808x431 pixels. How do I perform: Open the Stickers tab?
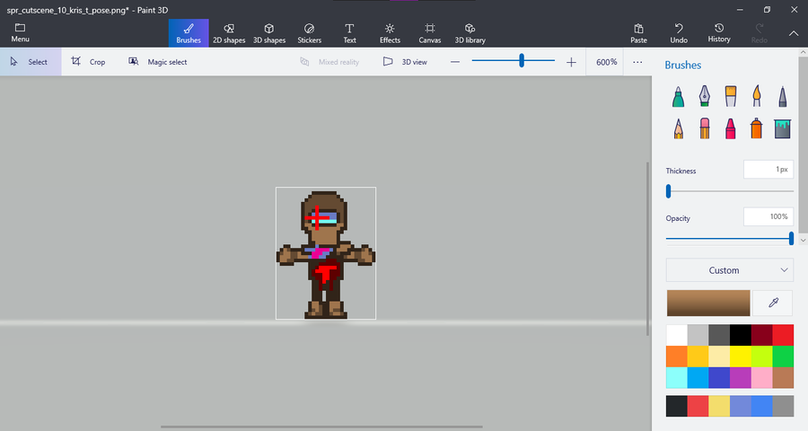tap(309, 33)
